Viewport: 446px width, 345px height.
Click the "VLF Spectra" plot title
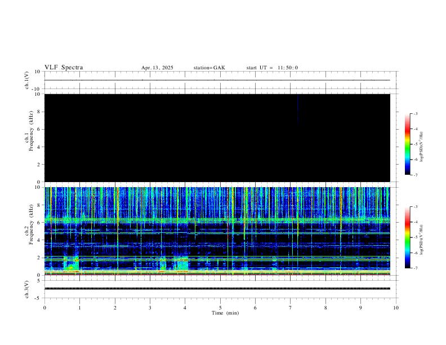click(64, 68)
